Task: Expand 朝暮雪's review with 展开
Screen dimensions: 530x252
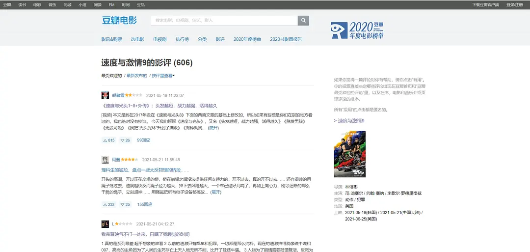Action: pyautogui.click(x=213, y=128)
